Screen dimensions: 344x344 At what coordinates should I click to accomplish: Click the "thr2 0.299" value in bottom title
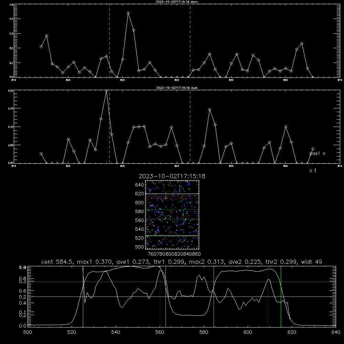(x=282, y=262)
